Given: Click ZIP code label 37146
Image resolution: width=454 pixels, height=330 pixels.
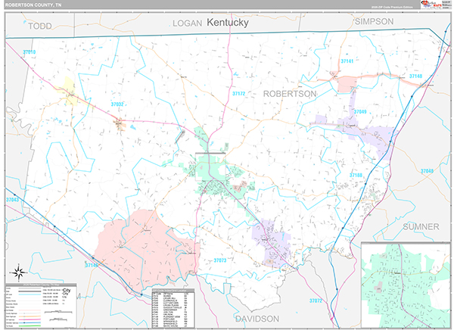Looking at the screenshot, I should (92, 265).
